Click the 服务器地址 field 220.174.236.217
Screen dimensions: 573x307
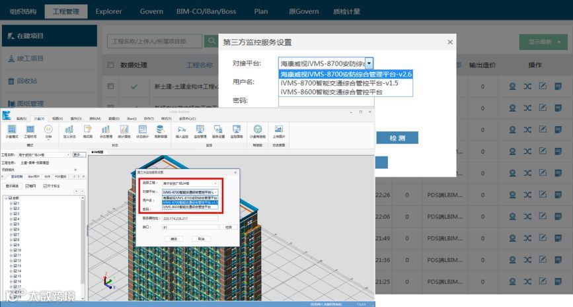point(190,219)
